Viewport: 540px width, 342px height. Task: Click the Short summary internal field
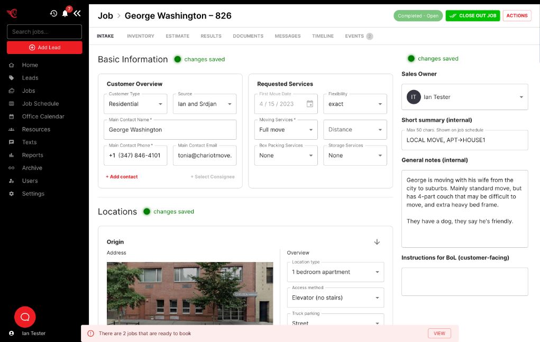click(464, 140)
